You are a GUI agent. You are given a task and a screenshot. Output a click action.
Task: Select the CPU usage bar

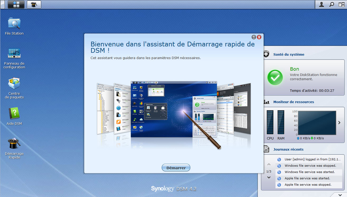coord(270,123)
